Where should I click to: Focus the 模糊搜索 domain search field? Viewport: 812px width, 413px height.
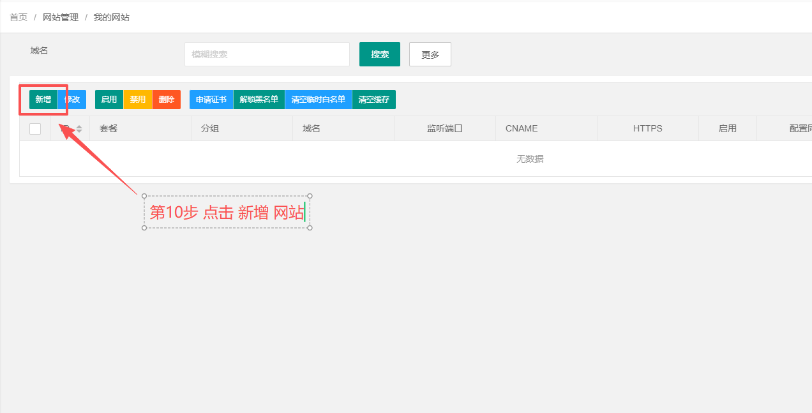[267, 55]
